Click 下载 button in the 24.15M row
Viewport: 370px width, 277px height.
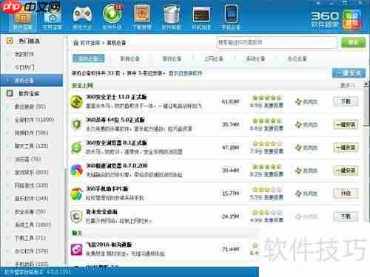click(x=346, y=216)
